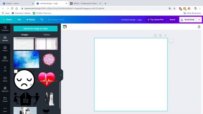Open the Folders sidebar panel
The image size is (203, 114).
pyautogui.click(x=5, y=99)
